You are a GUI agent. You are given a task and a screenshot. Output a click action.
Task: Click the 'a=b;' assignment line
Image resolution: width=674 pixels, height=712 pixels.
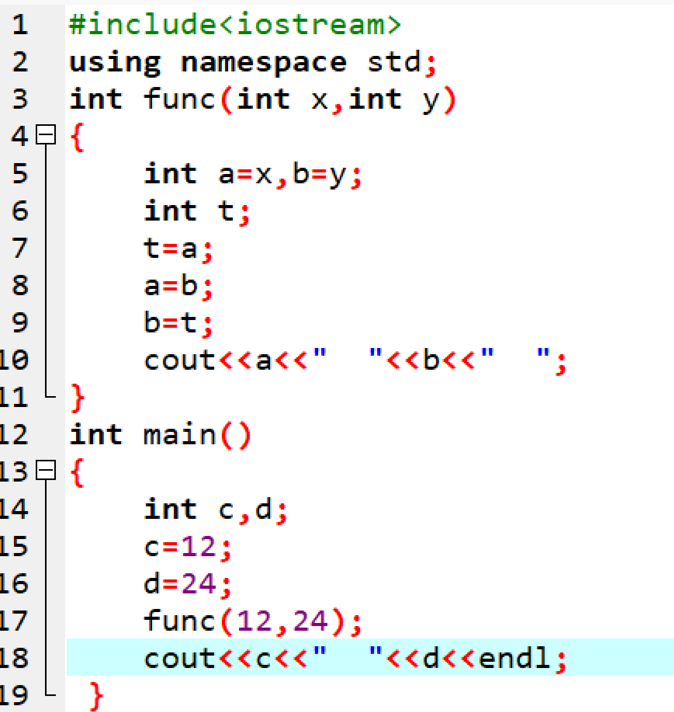(x=178, y=286)
